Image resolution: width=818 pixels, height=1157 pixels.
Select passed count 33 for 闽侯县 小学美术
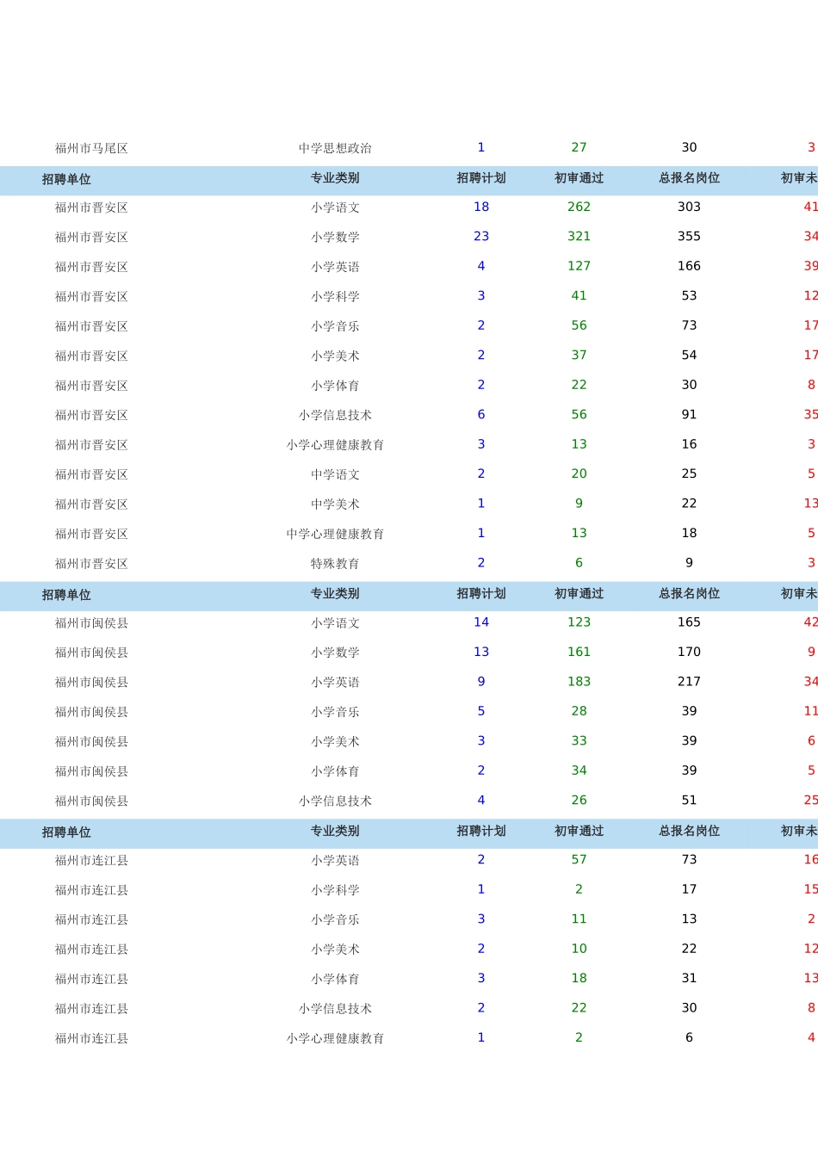[579, 741]
